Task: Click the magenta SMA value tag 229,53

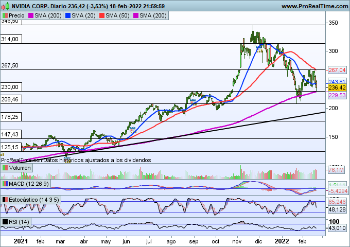Action: [x=337, y=96]
